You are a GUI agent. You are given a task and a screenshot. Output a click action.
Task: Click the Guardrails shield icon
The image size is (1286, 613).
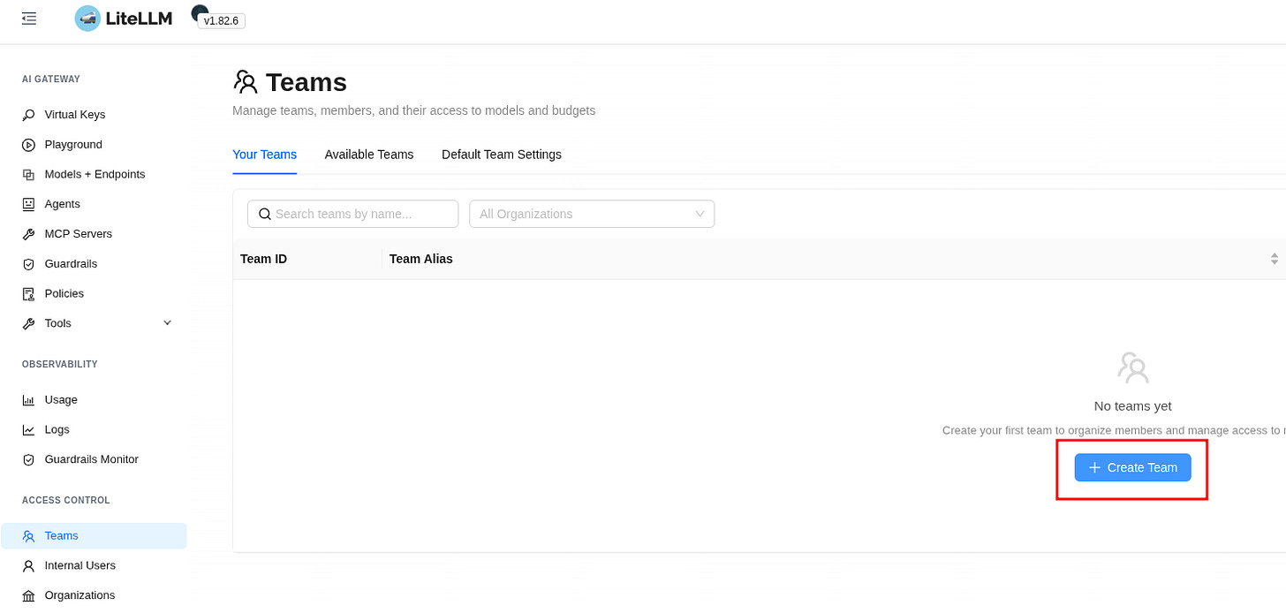[28, 264]
